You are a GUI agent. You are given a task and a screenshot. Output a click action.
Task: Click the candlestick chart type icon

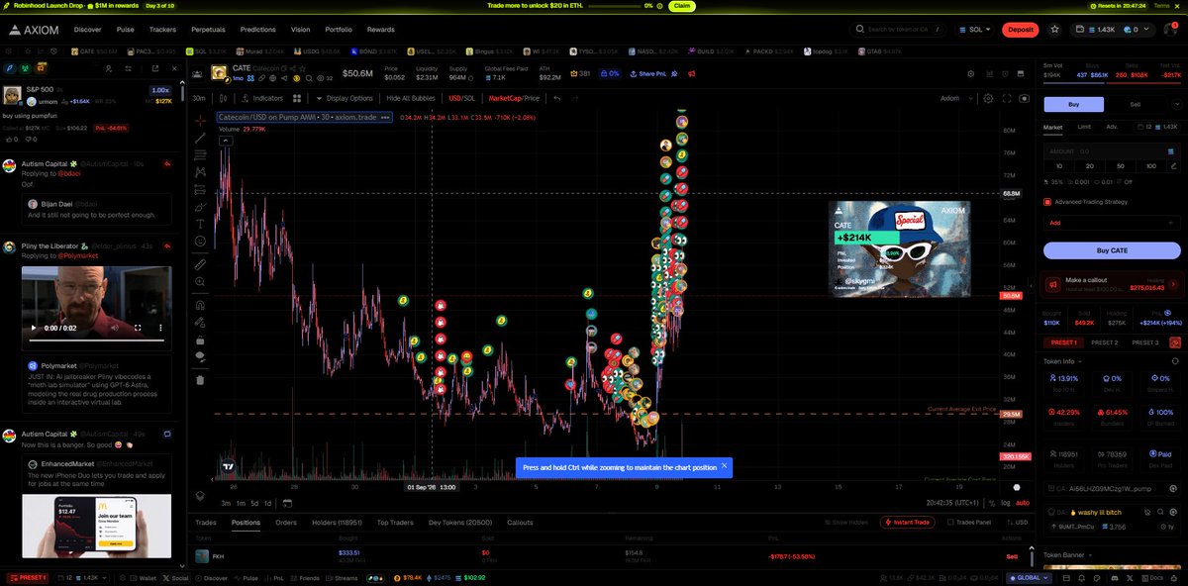pos(221,98)
